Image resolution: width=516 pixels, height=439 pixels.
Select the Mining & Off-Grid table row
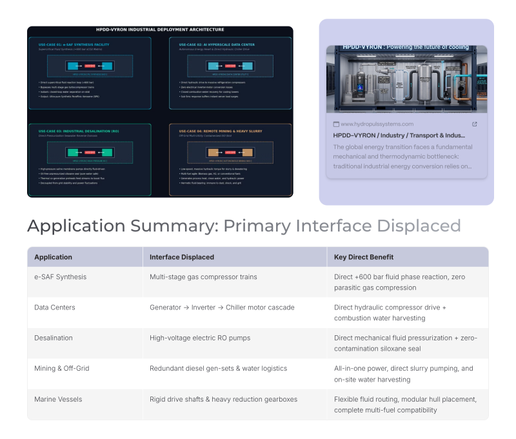(x=258, y=374)
